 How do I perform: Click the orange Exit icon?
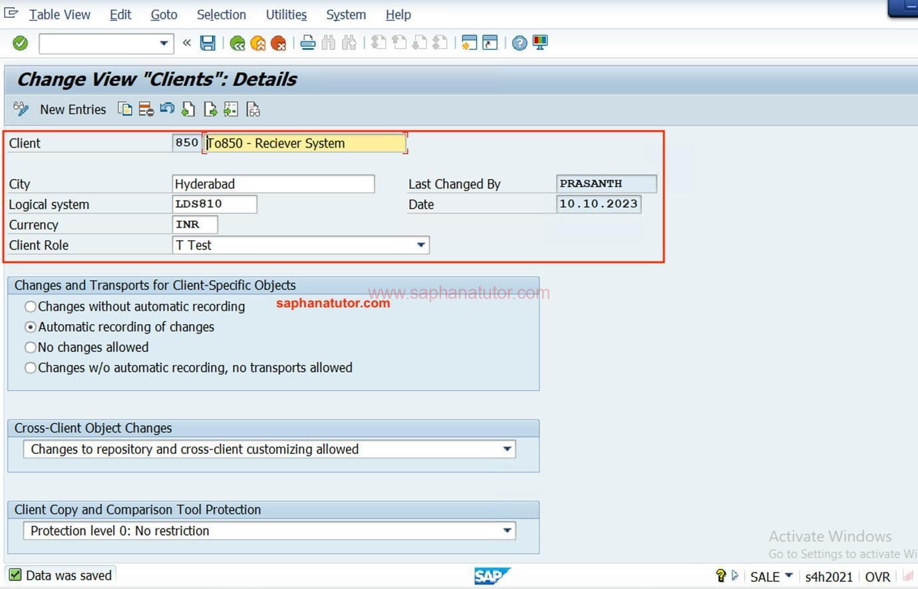pyautogui.click(x=258, y=43)
